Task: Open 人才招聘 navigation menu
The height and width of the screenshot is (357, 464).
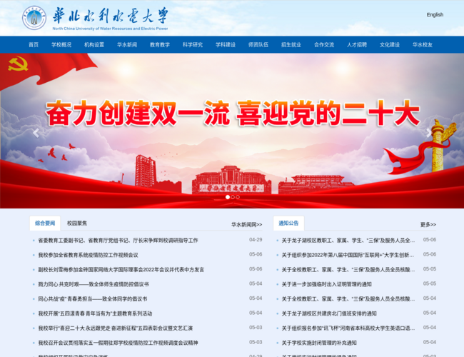Action: point(357,45)
